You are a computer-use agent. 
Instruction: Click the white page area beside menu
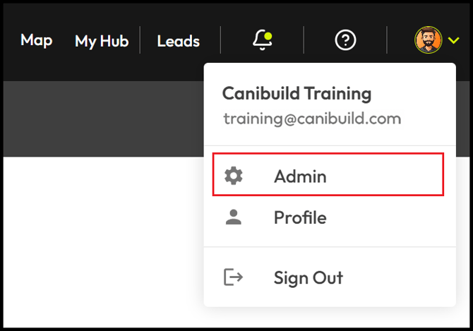(x=104, y=241)
